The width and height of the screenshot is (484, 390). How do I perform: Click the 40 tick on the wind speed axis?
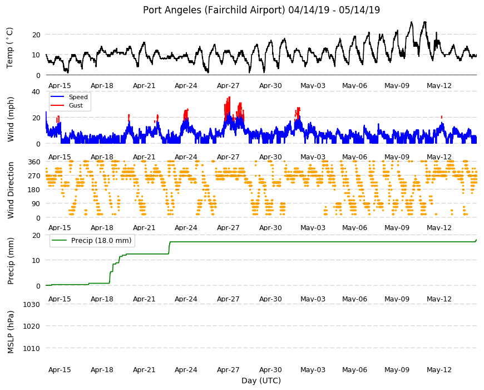(36, 91)
